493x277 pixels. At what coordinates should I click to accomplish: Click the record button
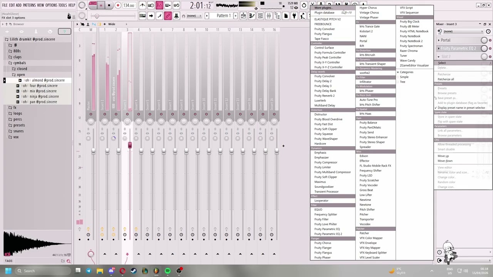coord(118,5)
